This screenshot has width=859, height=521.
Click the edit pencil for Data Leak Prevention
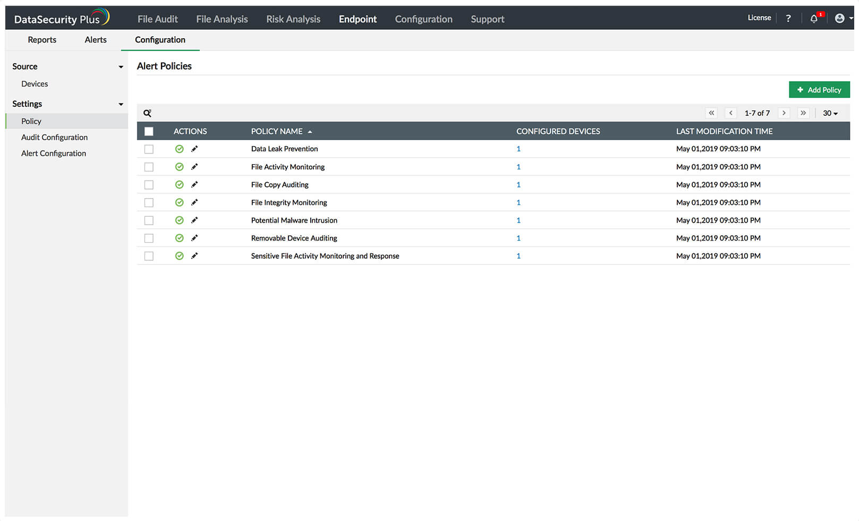pos(194,149)
